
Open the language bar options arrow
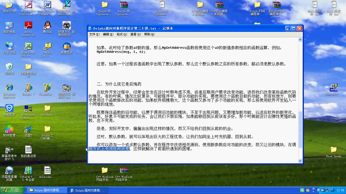pos(313,192)
